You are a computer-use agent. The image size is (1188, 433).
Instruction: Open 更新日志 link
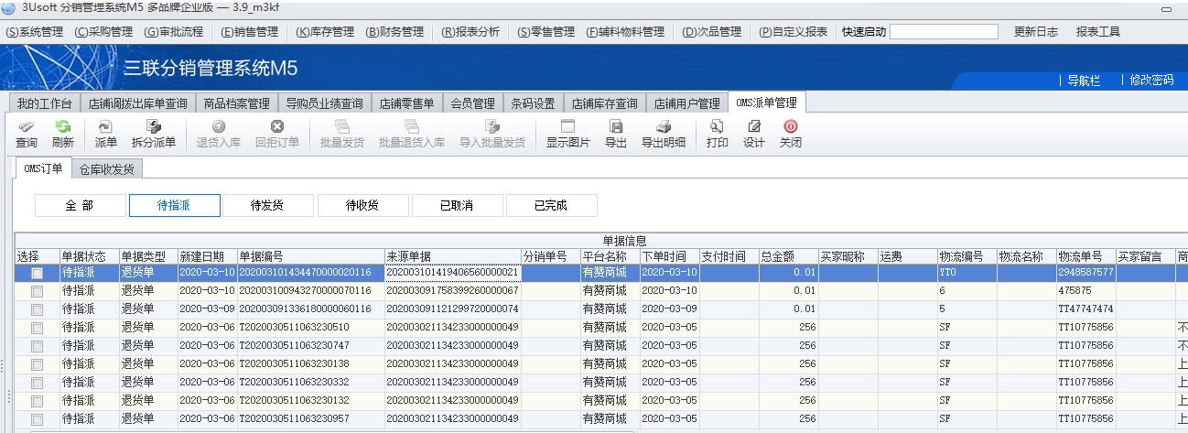(1036, 31)
